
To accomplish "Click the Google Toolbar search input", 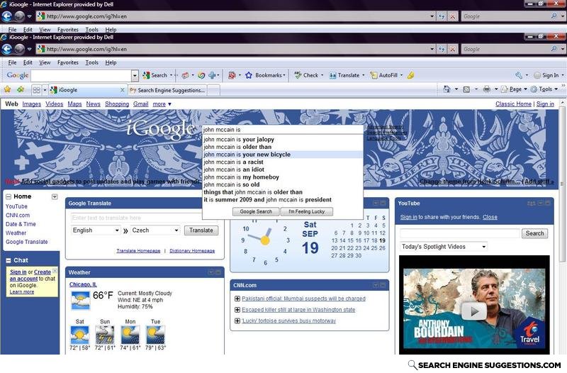I will (x=81, y=76).
